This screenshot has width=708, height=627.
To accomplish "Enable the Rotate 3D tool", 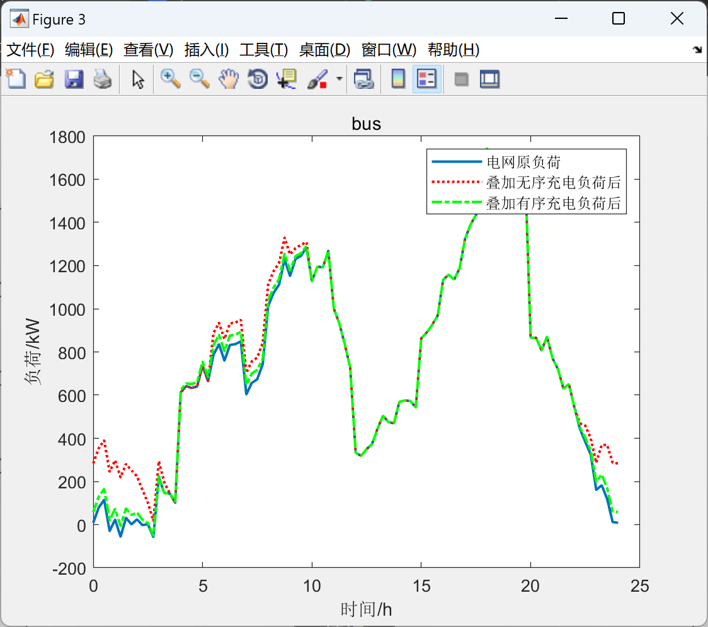I will coord(258,79).
